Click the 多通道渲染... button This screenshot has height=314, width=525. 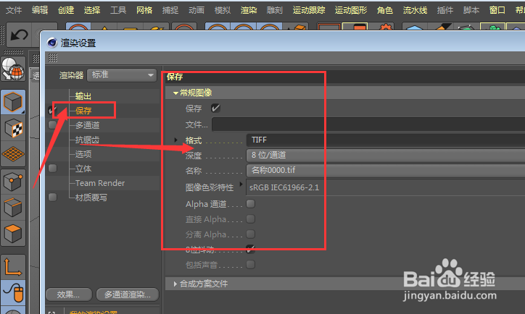click(127, 294)
